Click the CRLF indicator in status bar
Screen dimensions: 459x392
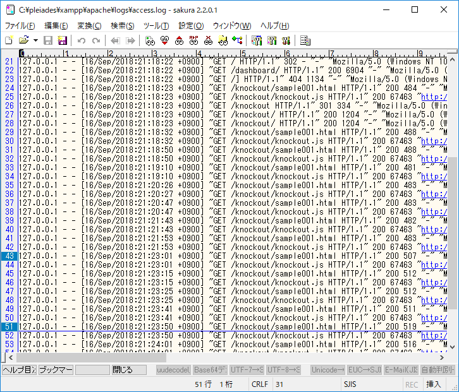[x=260, y=384]
